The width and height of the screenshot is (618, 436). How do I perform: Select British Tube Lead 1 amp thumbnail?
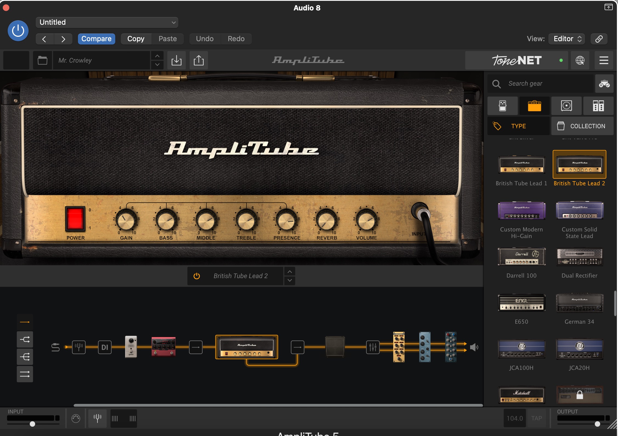521,165
